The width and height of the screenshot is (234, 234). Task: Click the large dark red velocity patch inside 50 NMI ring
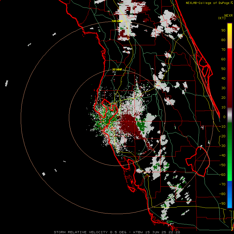[128, 125]
